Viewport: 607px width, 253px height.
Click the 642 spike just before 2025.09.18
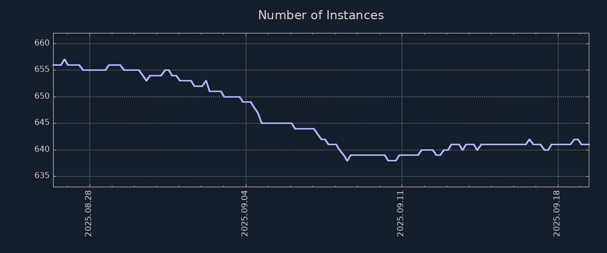point(529,140)
